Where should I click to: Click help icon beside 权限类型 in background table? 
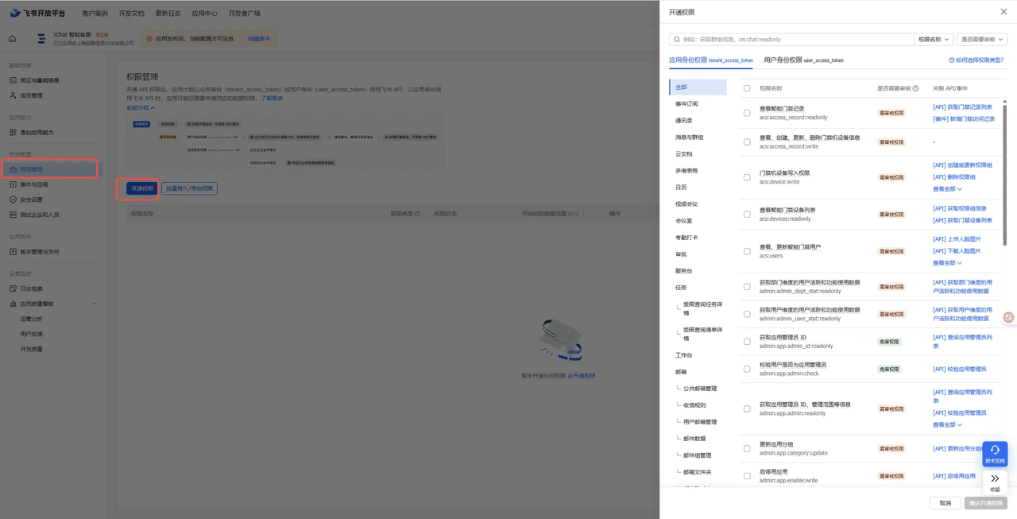click(x=417, y=214)
